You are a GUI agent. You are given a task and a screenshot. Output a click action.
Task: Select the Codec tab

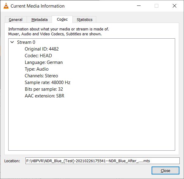coord(62,19)
